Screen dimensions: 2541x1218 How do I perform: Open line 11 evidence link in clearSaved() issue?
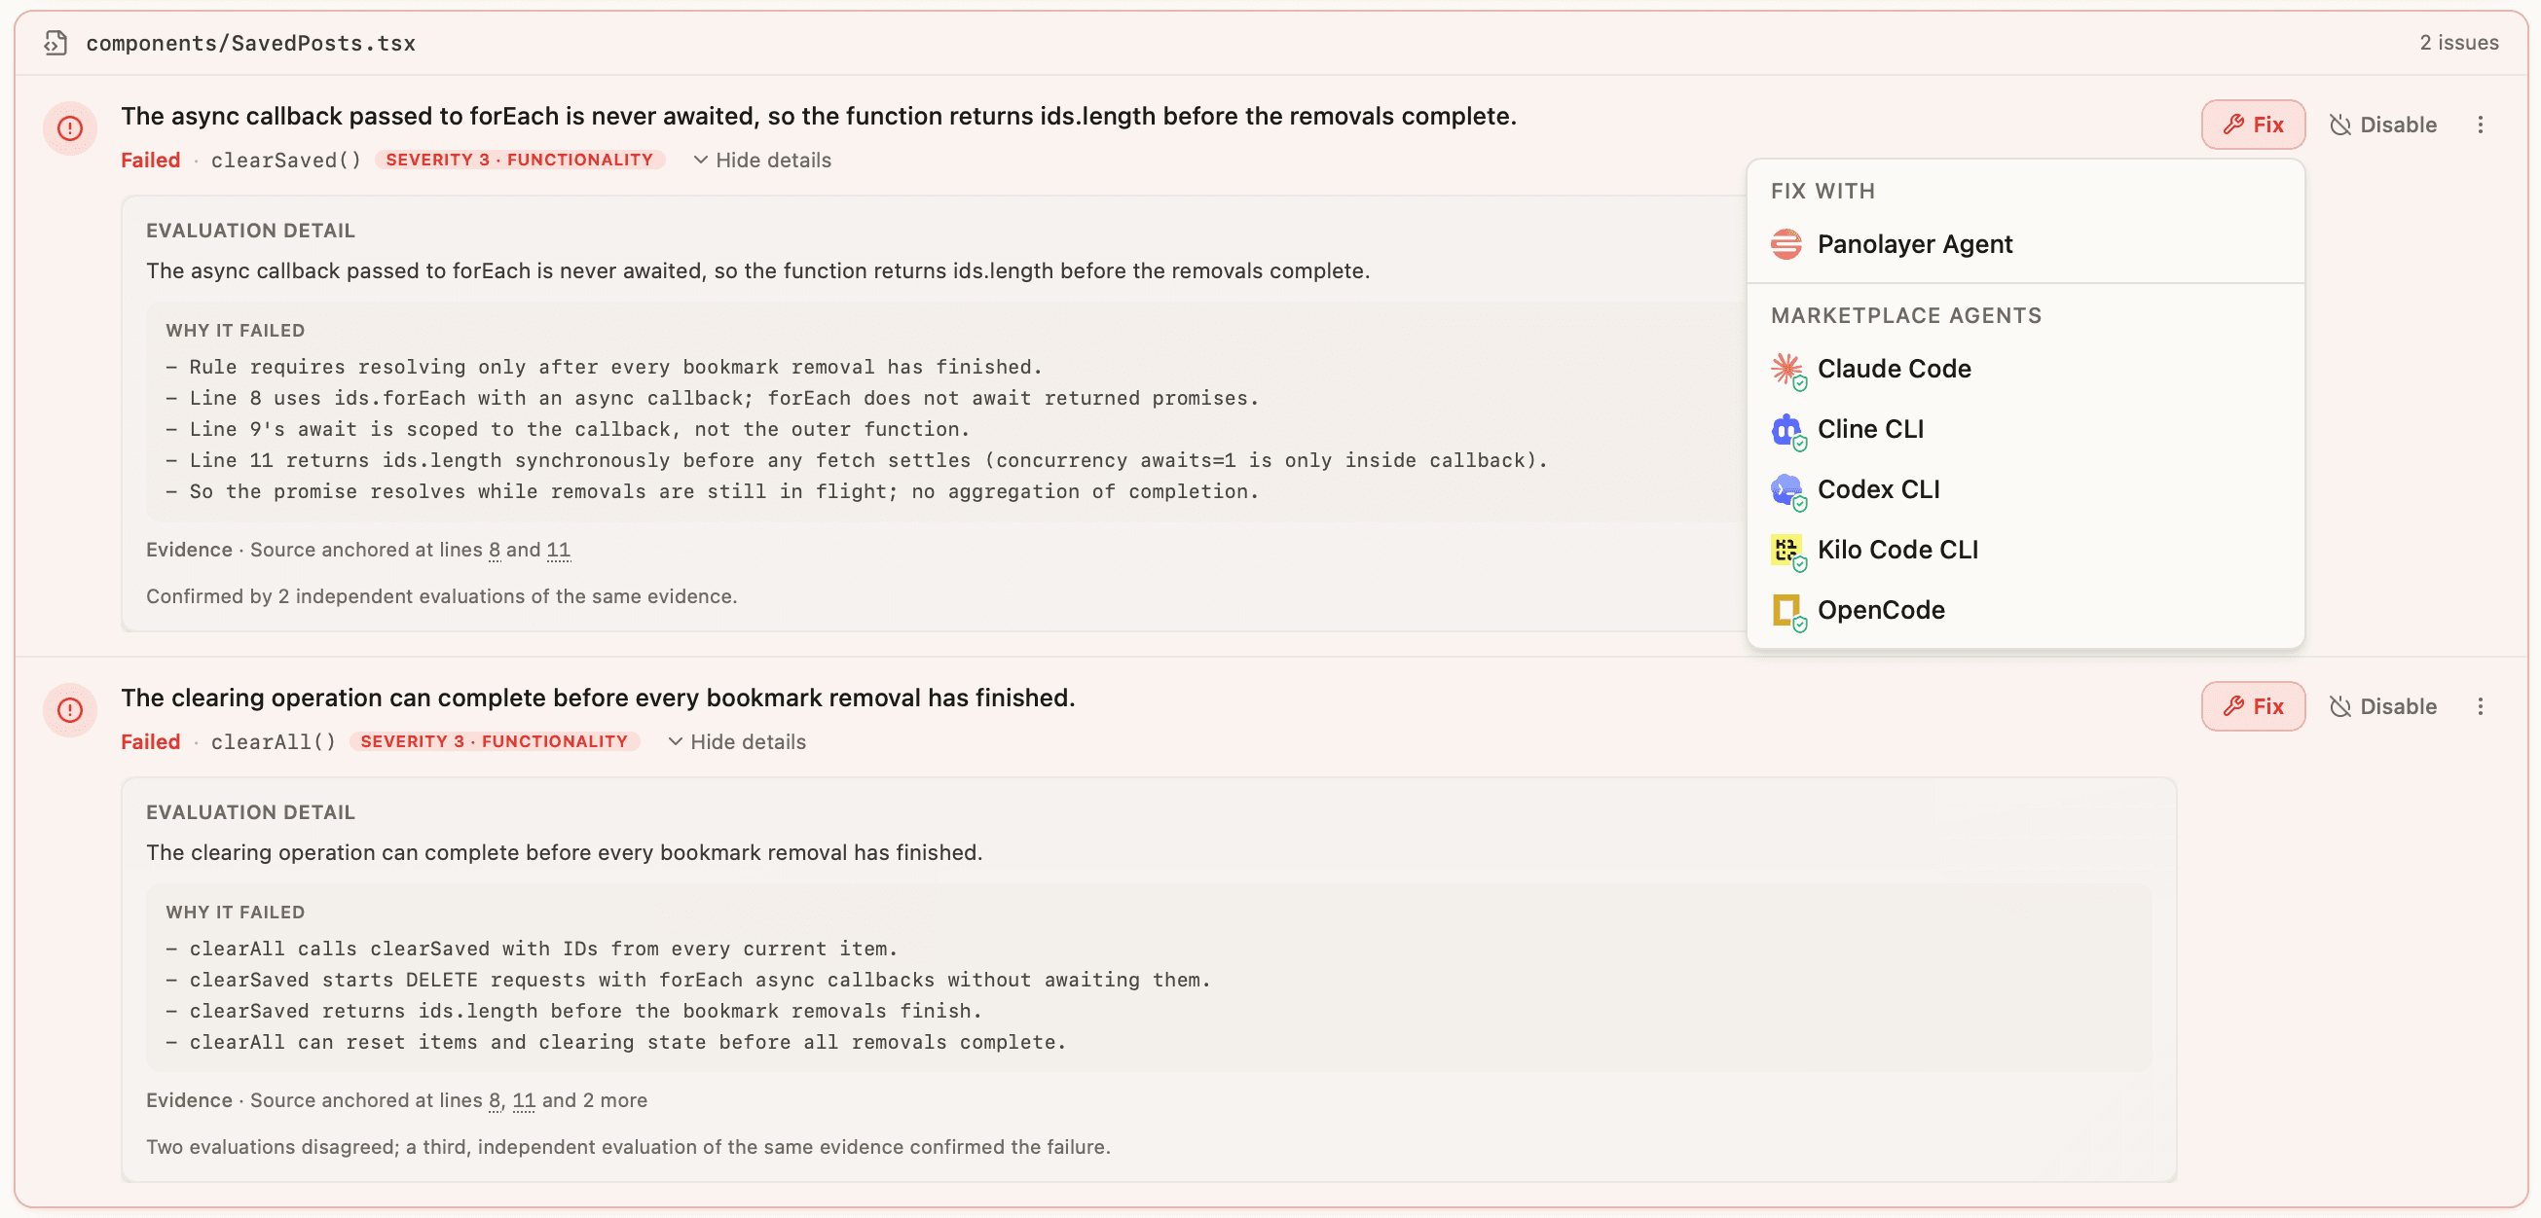pos(558,550)
